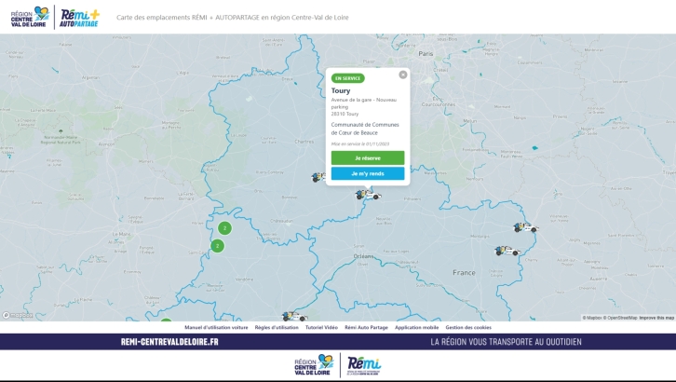676x382 pixels.
Task: Expand the upper green cluster marker labeled 2
Action: (224, 228)
